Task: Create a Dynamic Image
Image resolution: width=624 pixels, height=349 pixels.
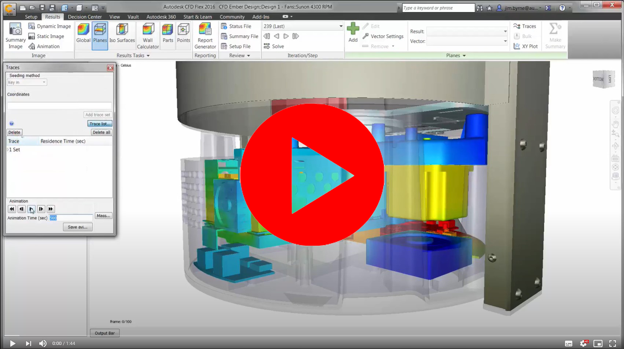Action: pyautogui.click(x=49, y=26)
